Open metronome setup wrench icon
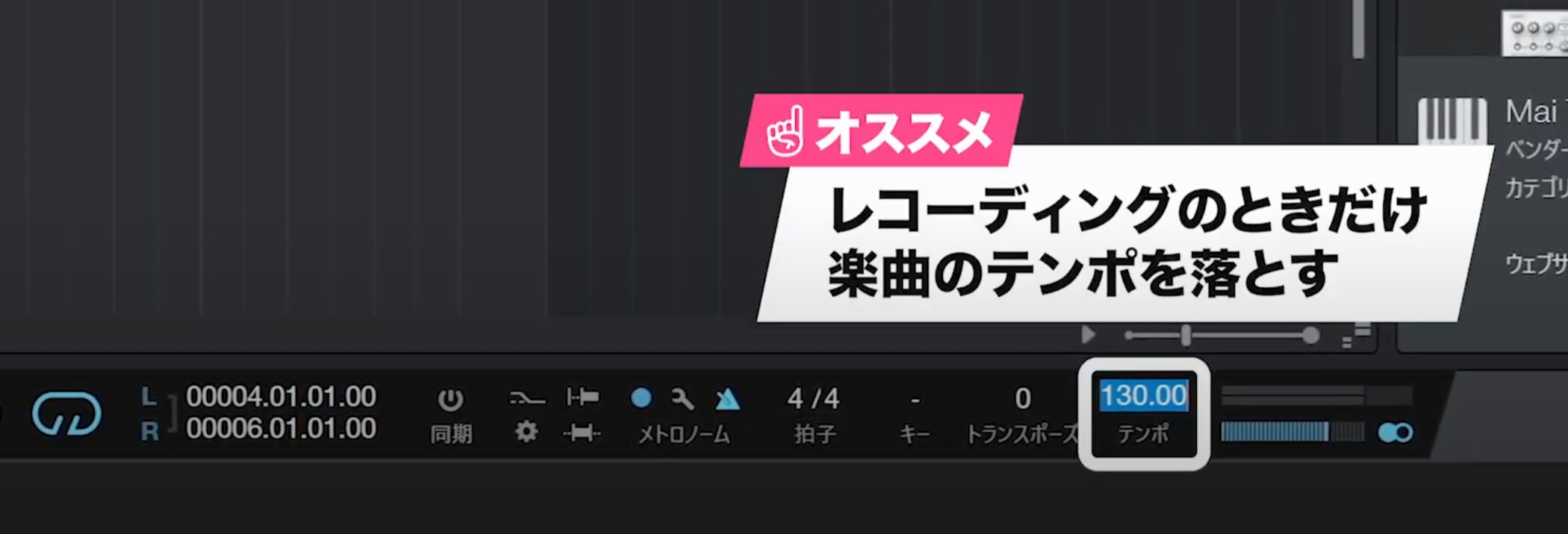The height and width of the screenshot is (534, 1568). [682, 399]
